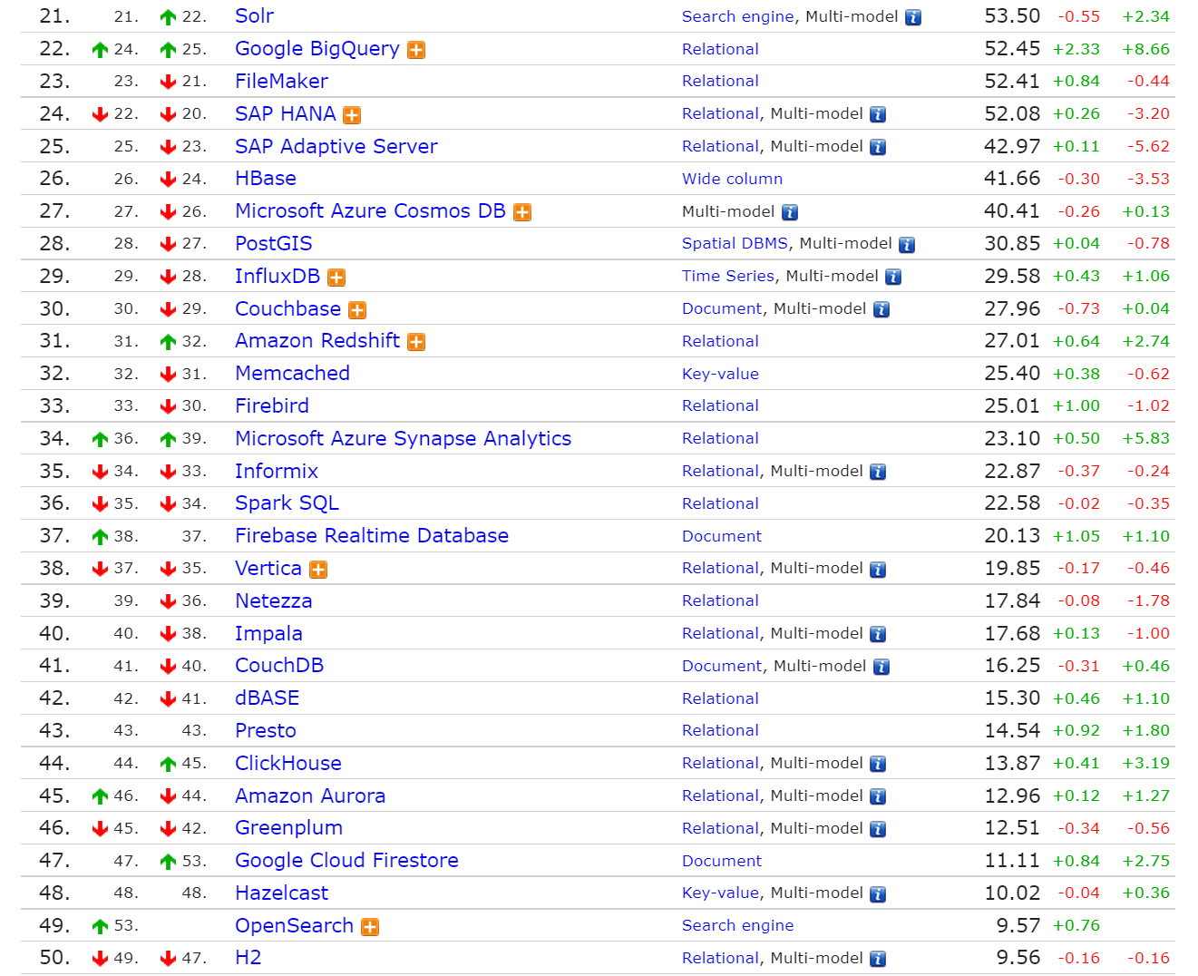Click the ClickHouse link
Screen dimensions: 1198x976
tap(288, 764)
